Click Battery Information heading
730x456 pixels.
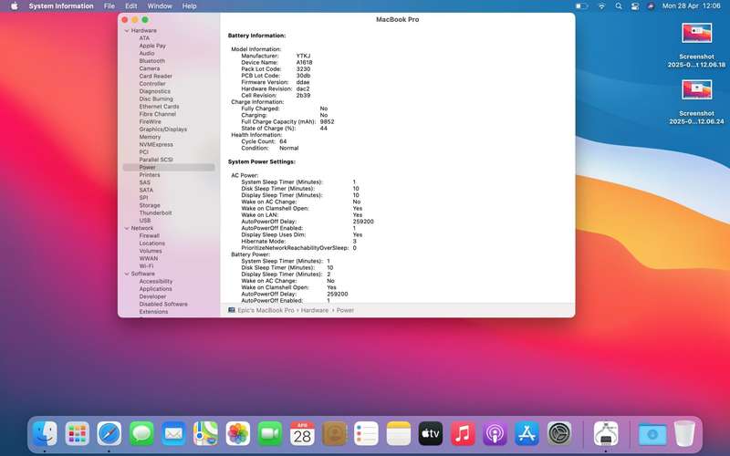click(x=256, y=36)
